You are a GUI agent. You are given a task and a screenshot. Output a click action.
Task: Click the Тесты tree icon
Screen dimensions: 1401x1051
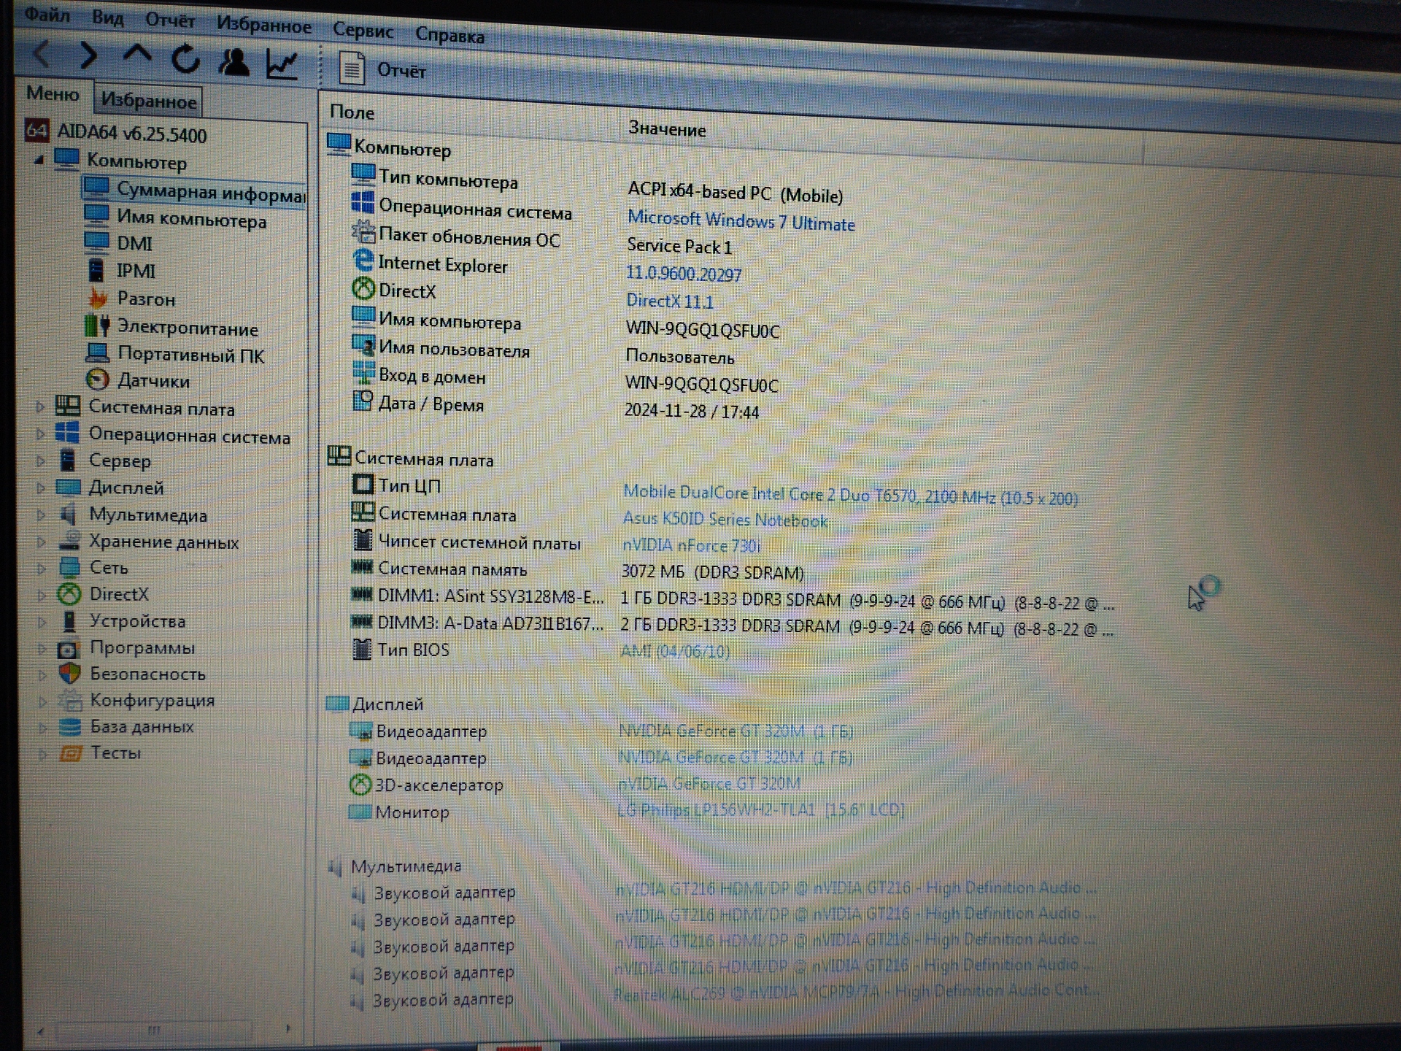71,753
